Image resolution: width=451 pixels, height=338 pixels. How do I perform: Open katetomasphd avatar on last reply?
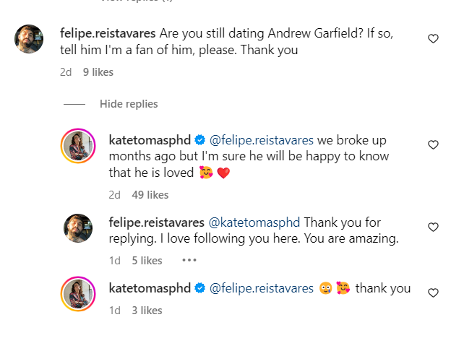(79, 293)
